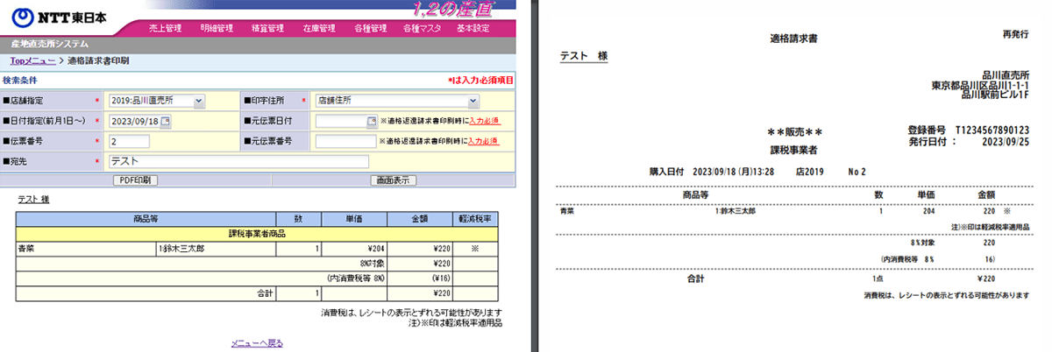Open the 各種マスタ menu
Screen dimensions: 1052x352
point(422,28)
